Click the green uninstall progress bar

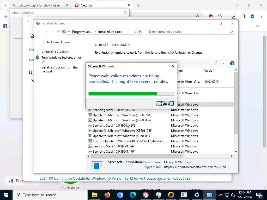(131, 93)
